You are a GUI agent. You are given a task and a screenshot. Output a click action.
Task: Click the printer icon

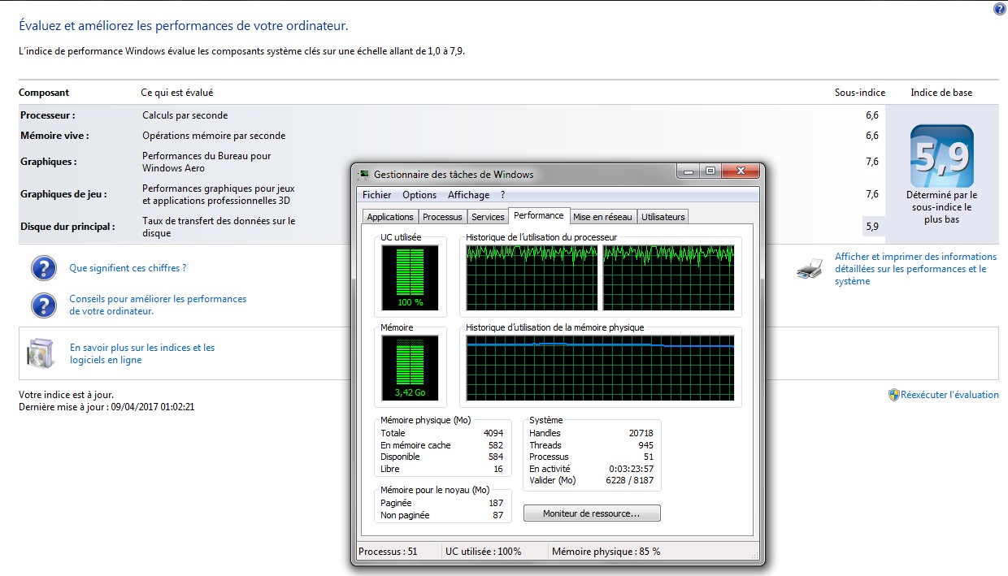(810, 269)
